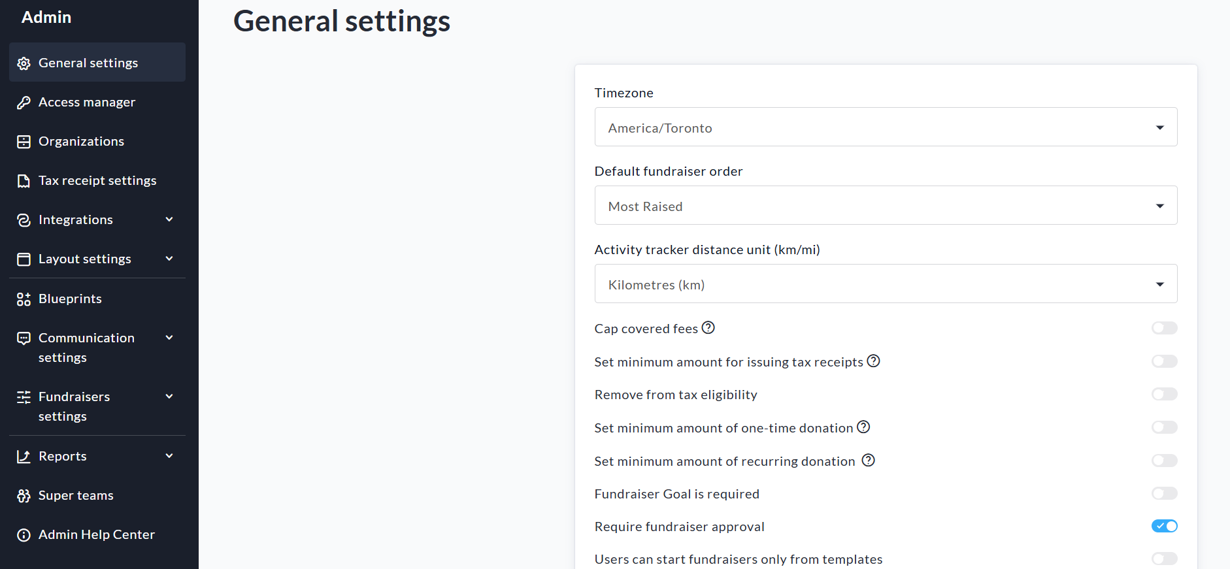
Task: Click help icon next to Cap covered fees
Action: [x=708, y=328]
